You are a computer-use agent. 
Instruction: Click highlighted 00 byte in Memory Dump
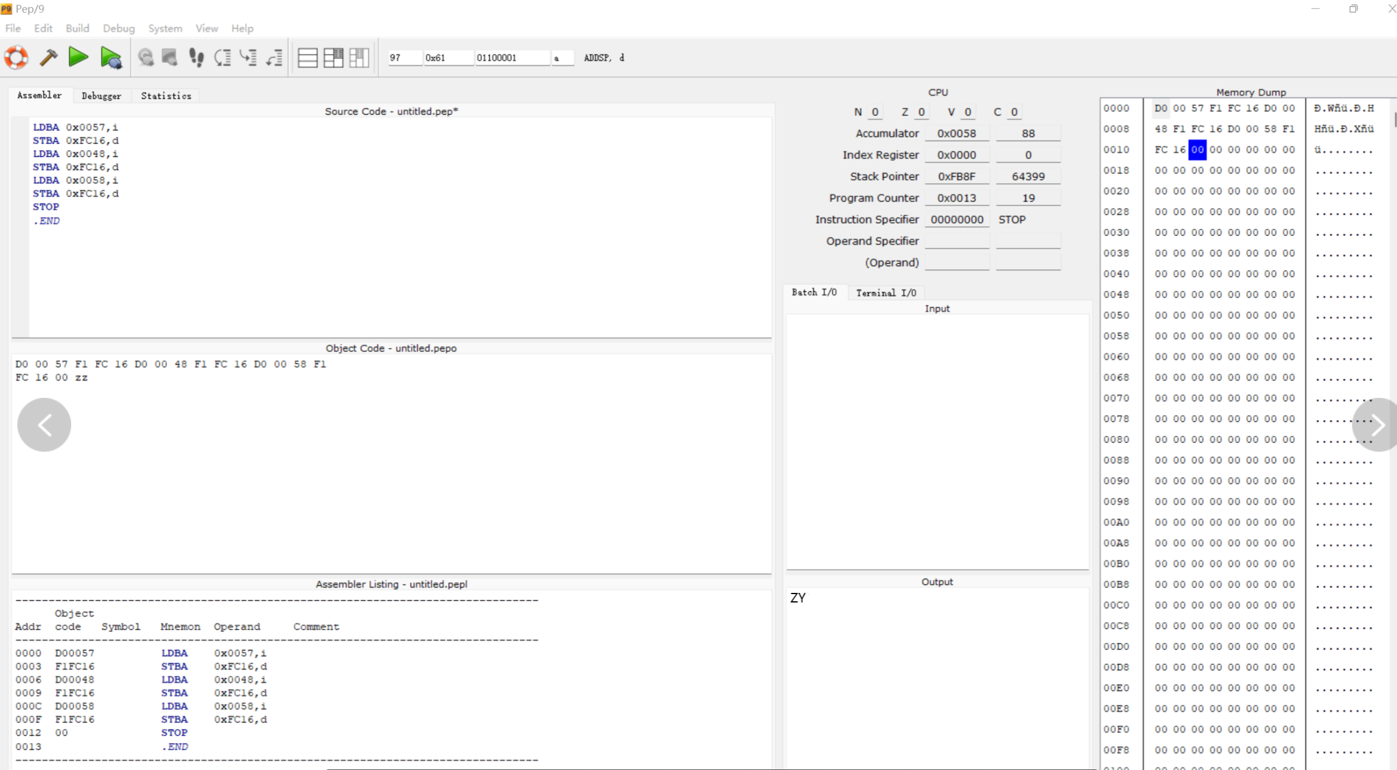click(x=1197, y=150)
